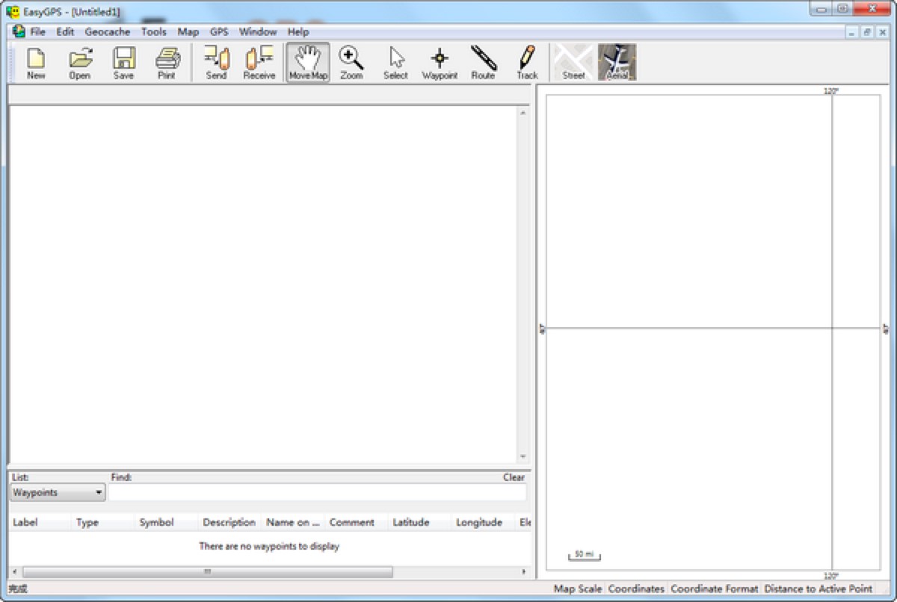Click the Send to GPS icon
897x602 pixels.
click(215, 61)
